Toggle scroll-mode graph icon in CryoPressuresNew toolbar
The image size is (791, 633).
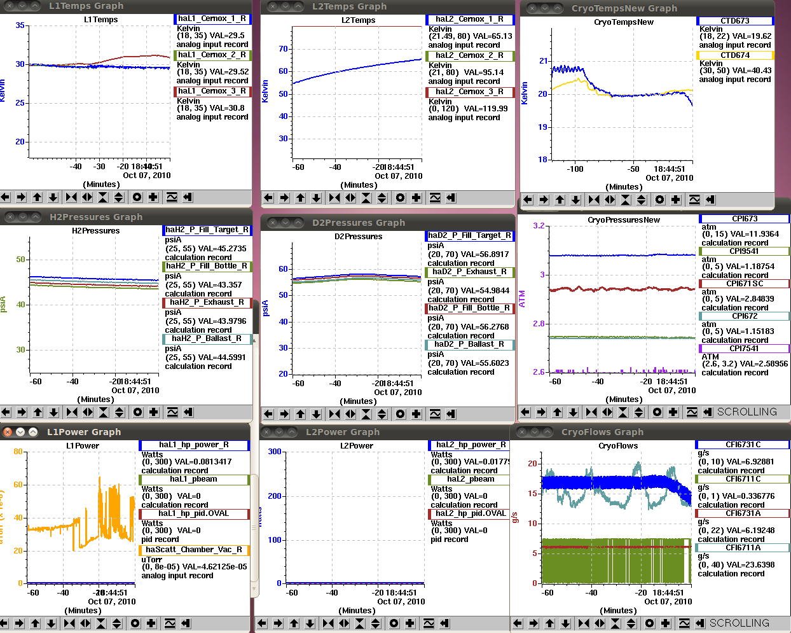692,412
